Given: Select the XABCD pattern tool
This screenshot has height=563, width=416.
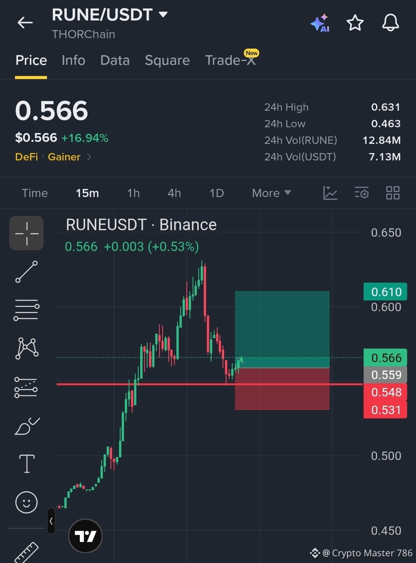Looking at the screenshot, I should [27, 348].
